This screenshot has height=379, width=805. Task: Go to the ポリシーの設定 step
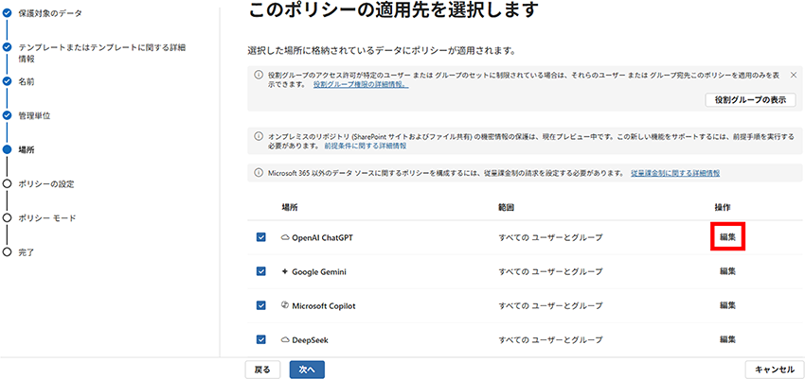tap(46, 183)
